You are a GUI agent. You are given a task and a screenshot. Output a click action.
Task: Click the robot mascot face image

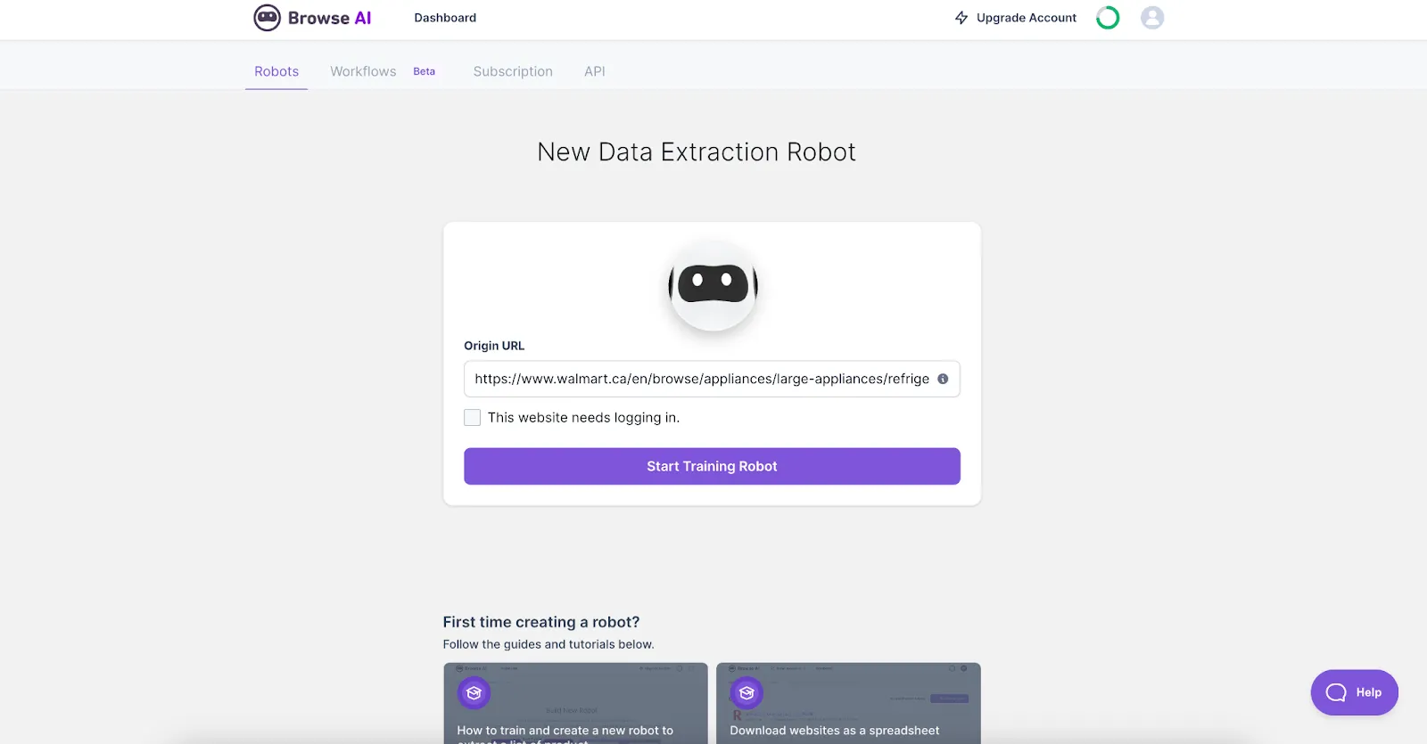click(713, 285)
